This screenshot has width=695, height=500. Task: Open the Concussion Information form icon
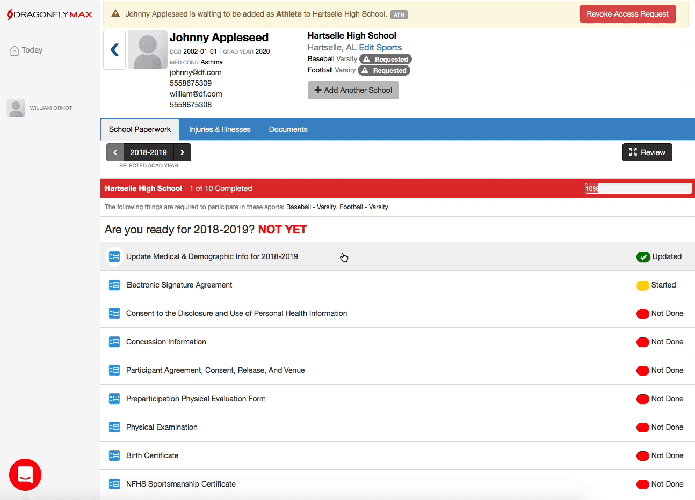(x=114, y=342)
